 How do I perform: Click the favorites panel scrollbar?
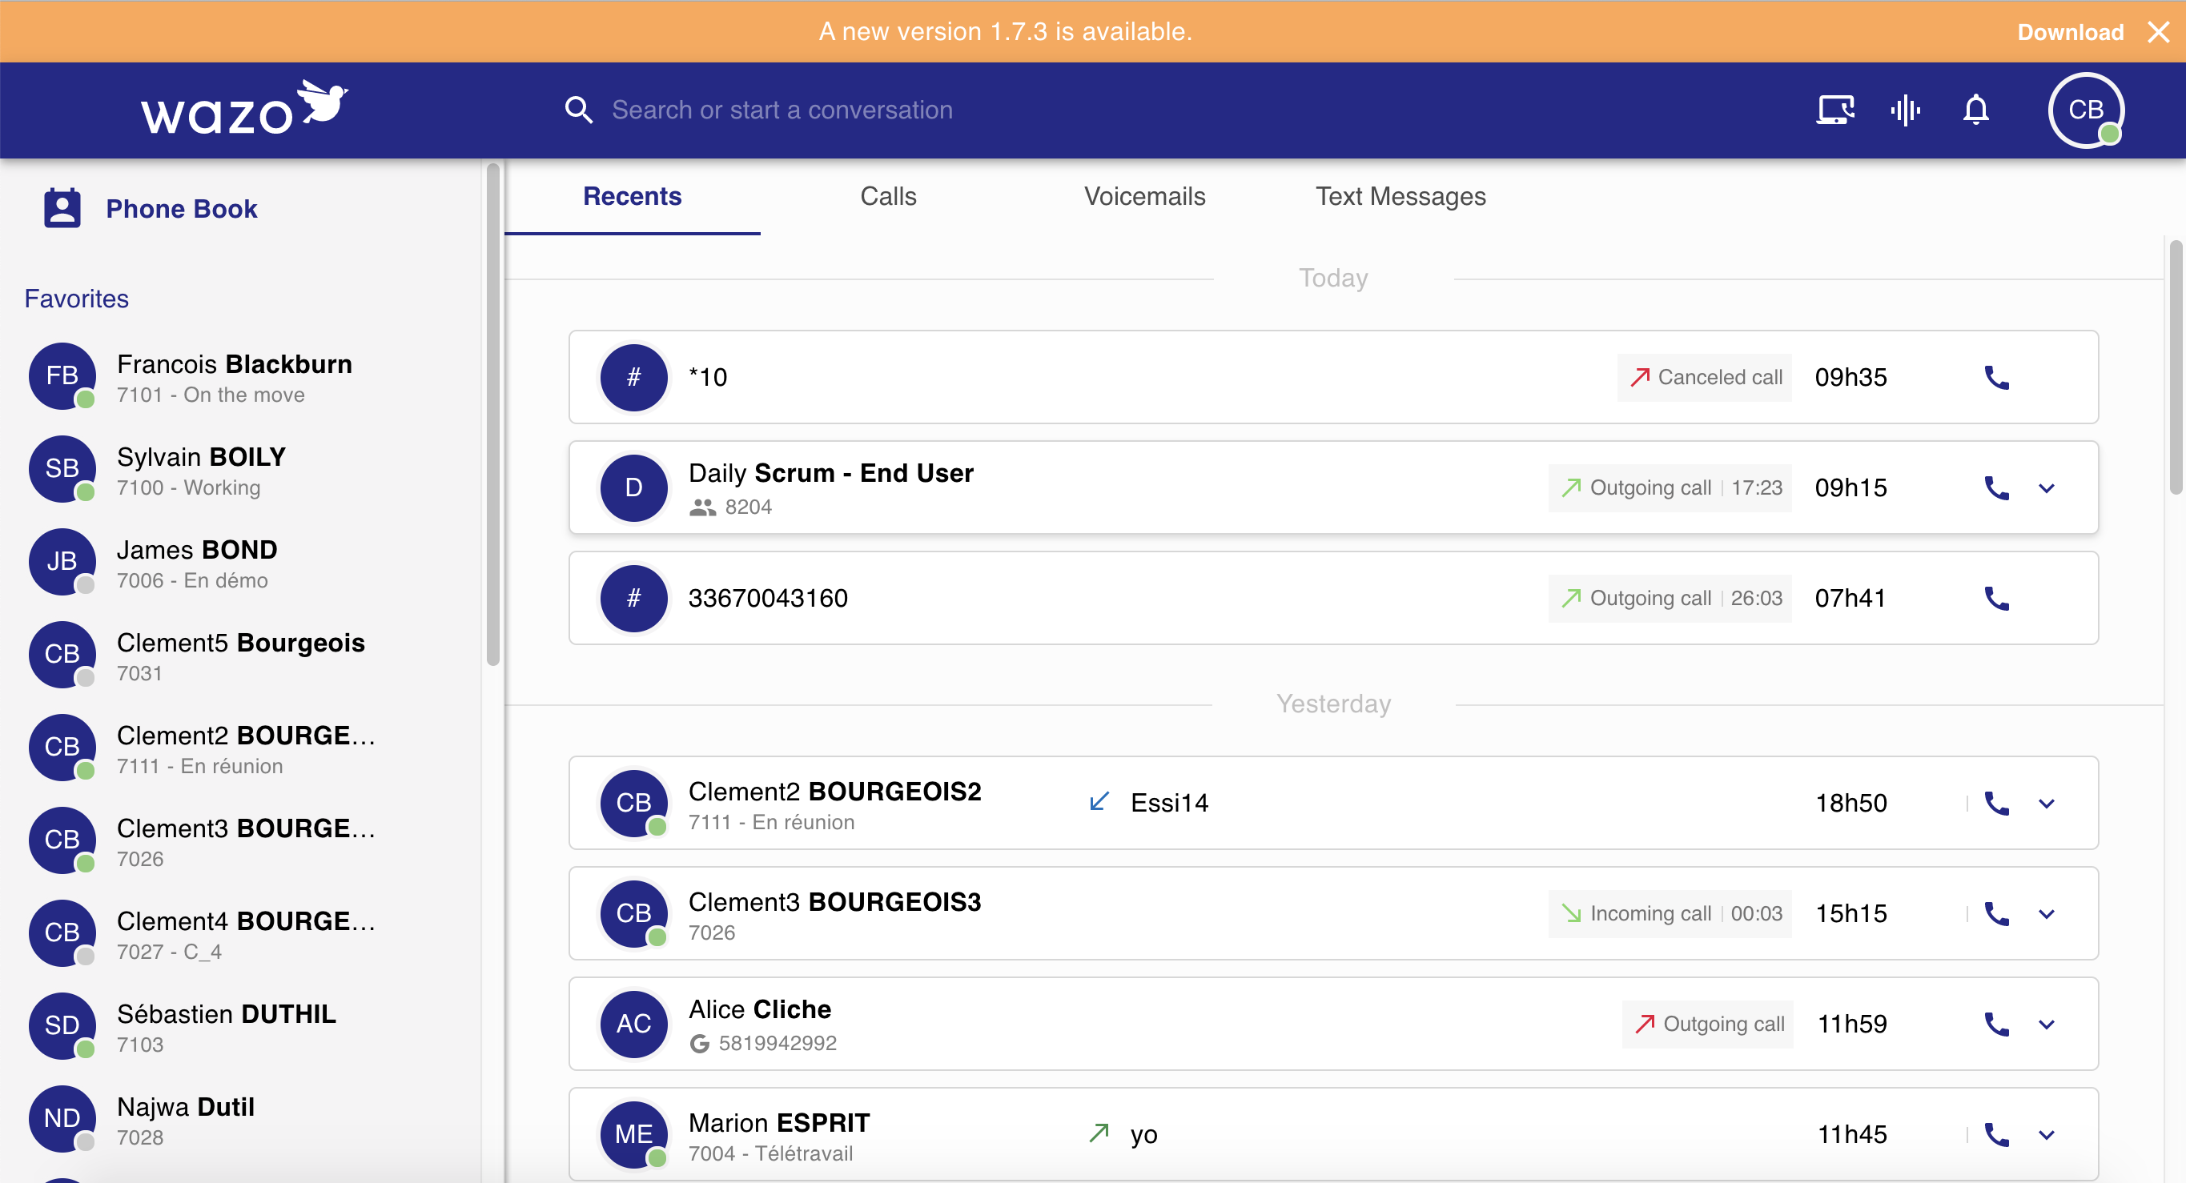[493, 415]
